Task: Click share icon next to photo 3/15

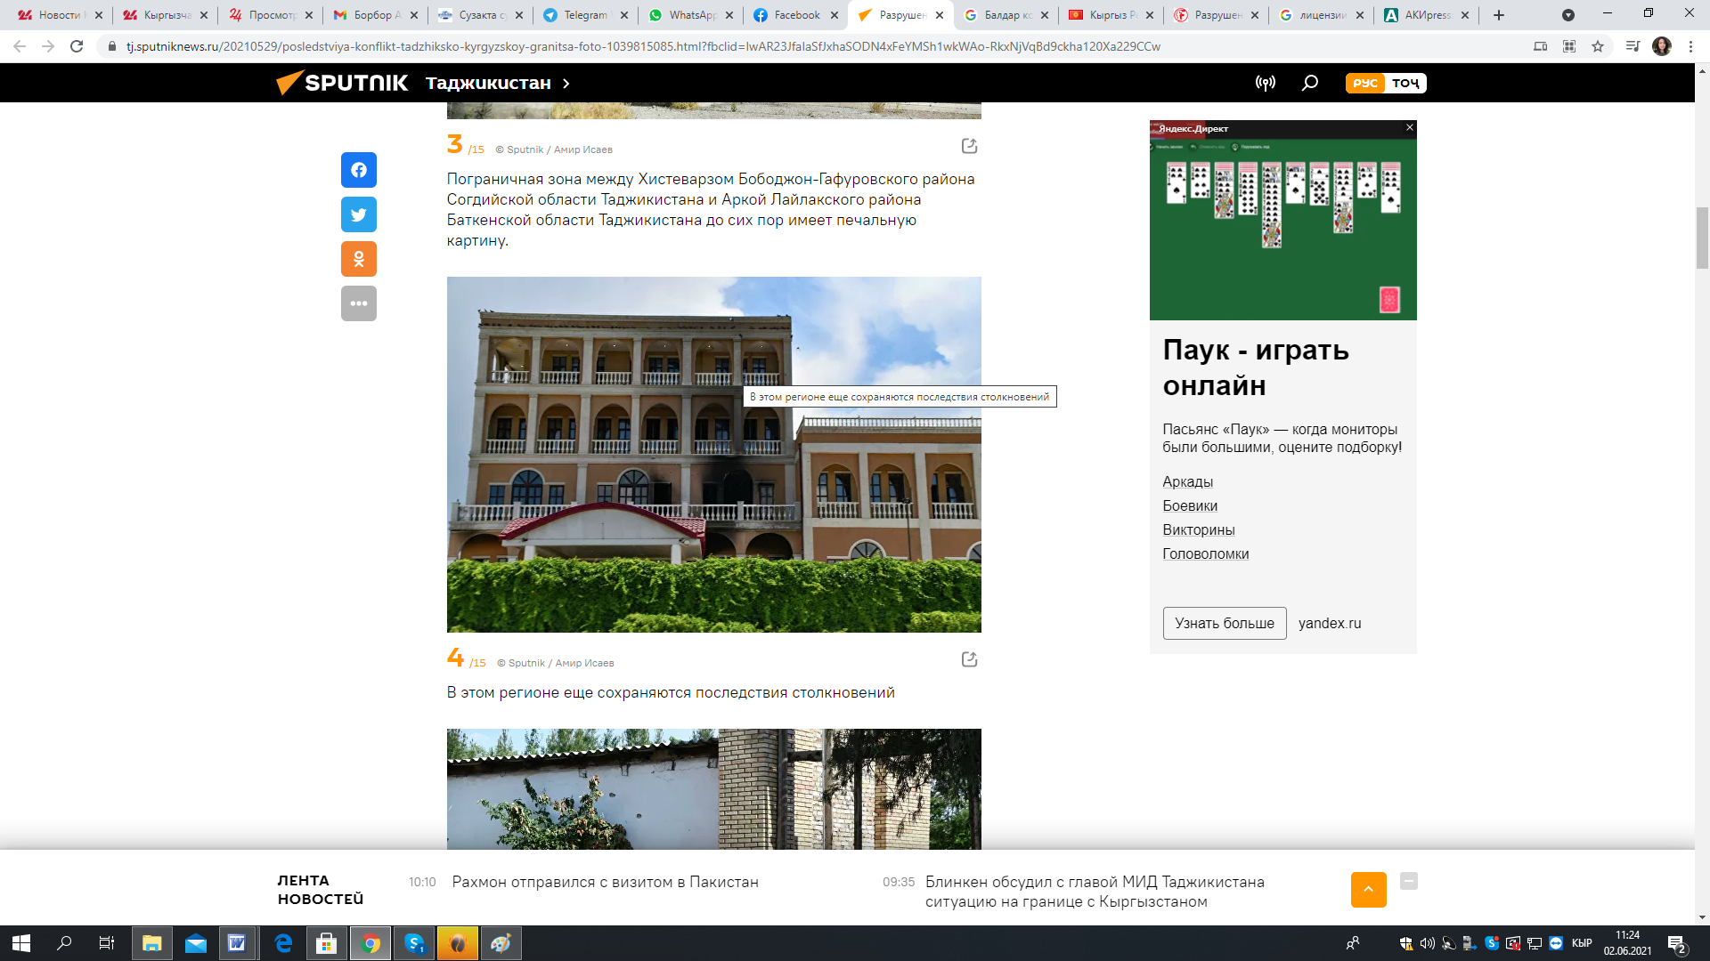Action: click(969, 146)
